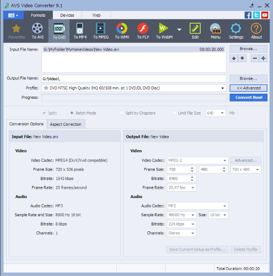Click the AVS app logo in title bar
273x276 pixels.
[x=6, y=6]
